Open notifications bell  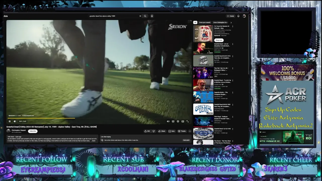[238, 16]
